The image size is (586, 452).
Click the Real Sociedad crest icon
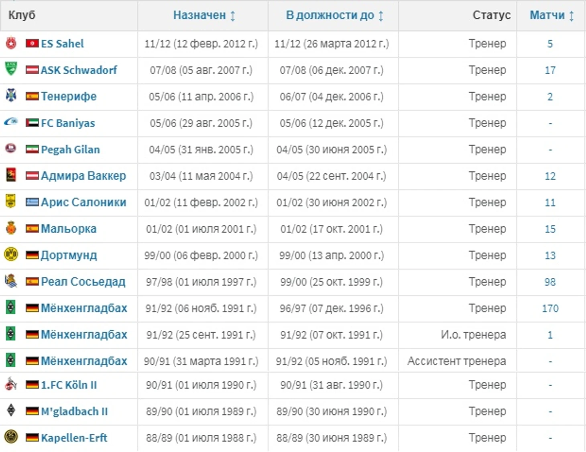[11, 281]
